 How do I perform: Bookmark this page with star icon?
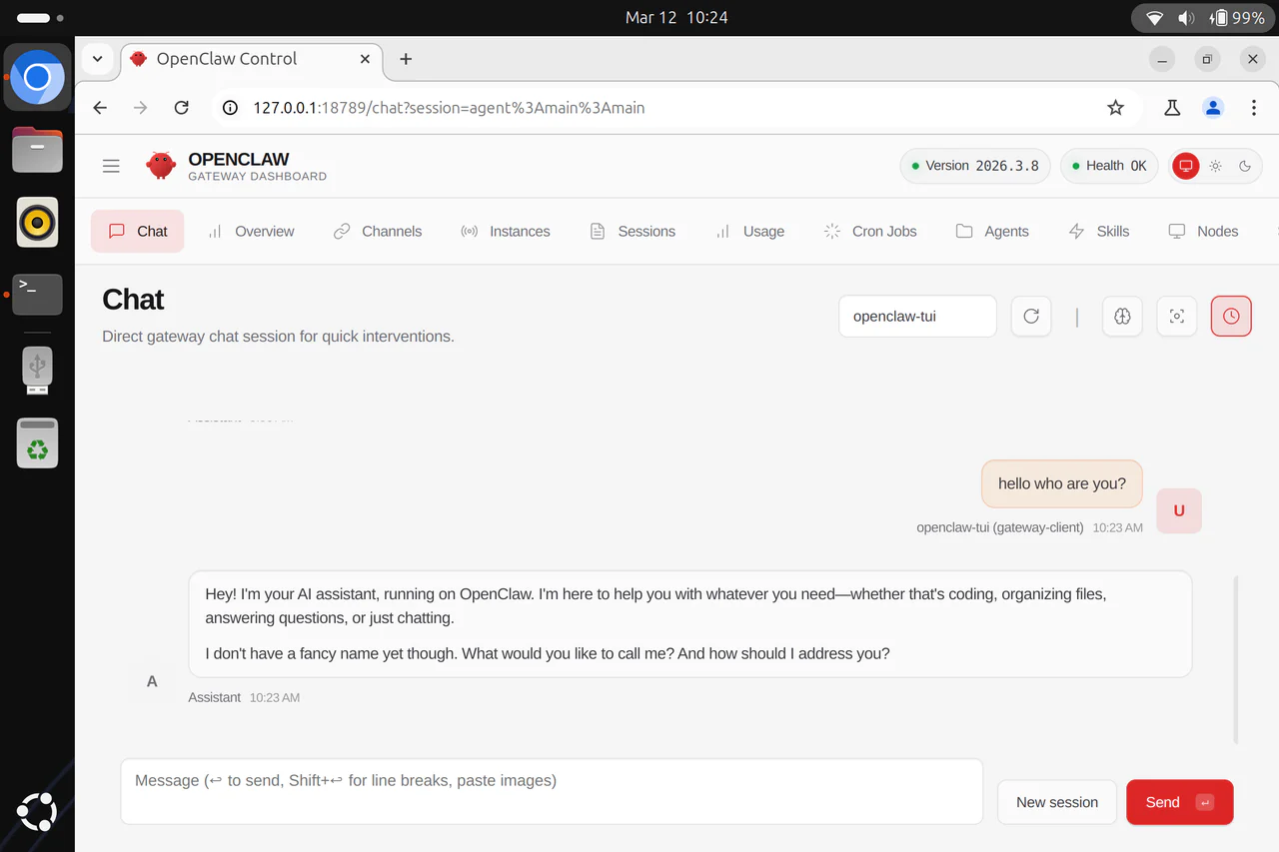pos(1116,108)
